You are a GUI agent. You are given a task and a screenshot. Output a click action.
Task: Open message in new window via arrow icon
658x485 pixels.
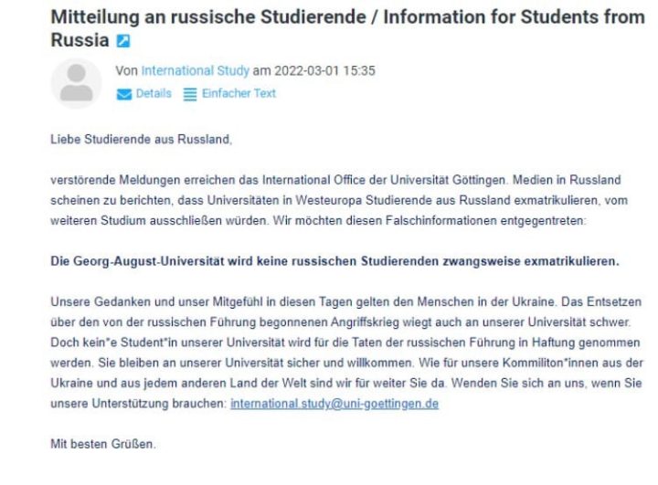coord(123,41)
